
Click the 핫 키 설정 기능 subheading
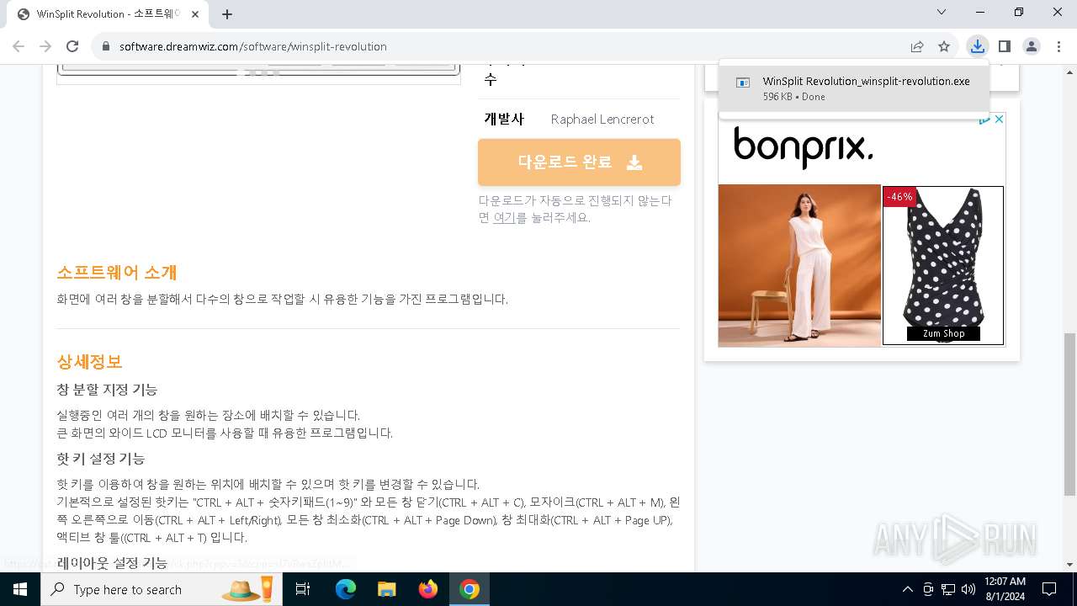pyautogui.click(x=100, y=459)
